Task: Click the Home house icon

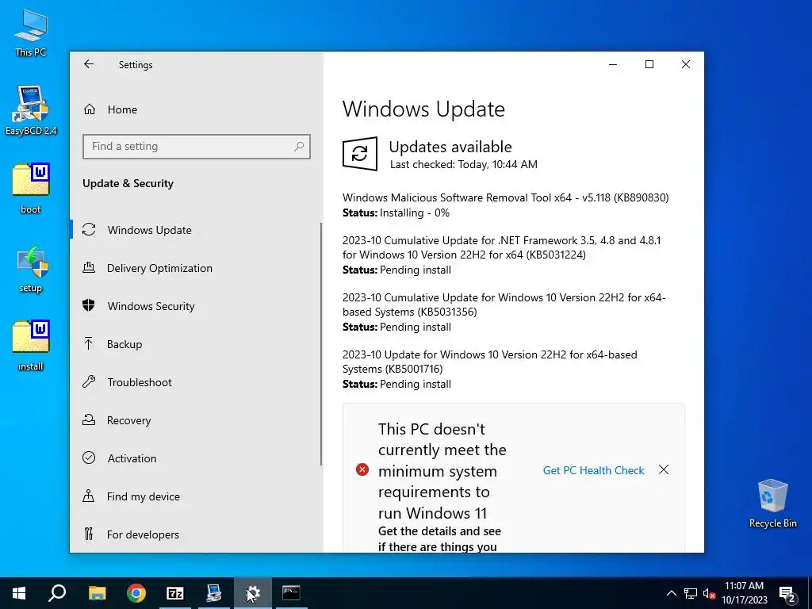Action: coord(90,109)
